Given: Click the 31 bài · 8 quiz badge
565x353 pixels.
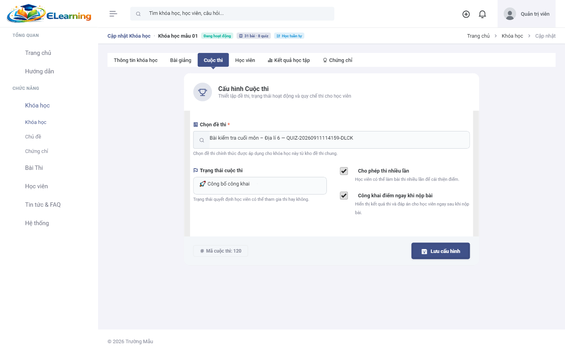Looking at the screenshot, I should click(254, 36).
